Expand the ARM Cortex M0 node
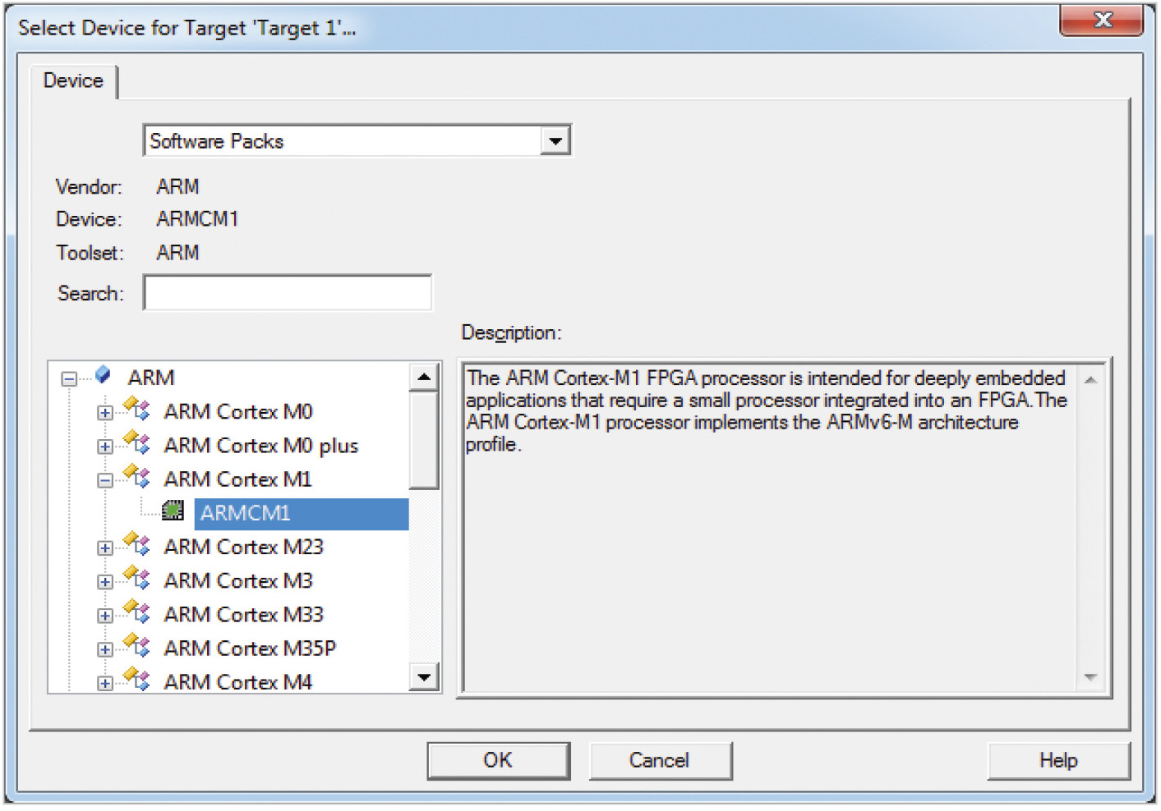The width and height of the screenshot is (1161, 811). [x=105, y=412]
